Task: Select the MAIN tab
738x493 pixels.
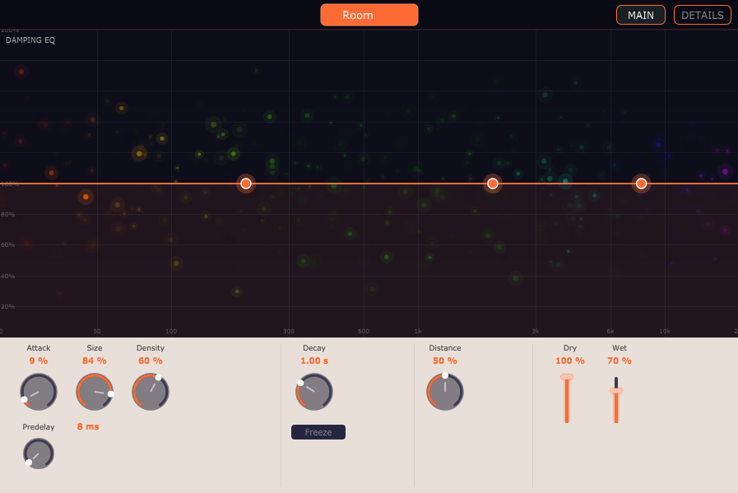Action: [x=640, y=14]
